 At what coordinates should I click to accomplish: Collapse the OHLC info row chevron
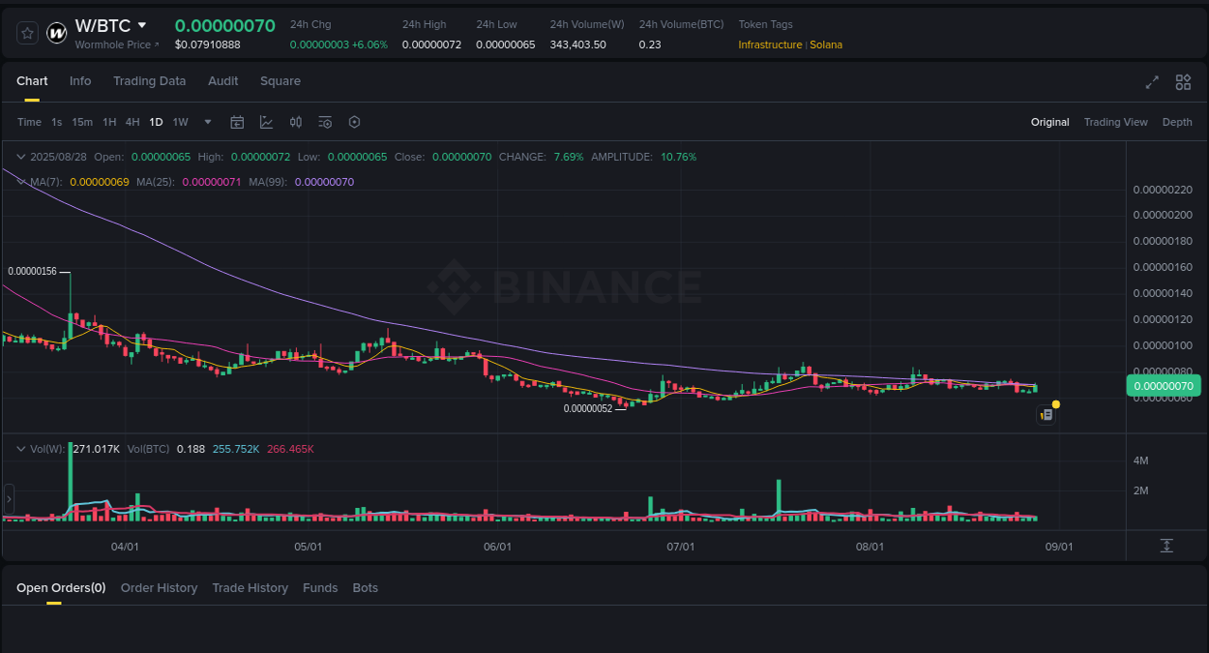[21, 156]
